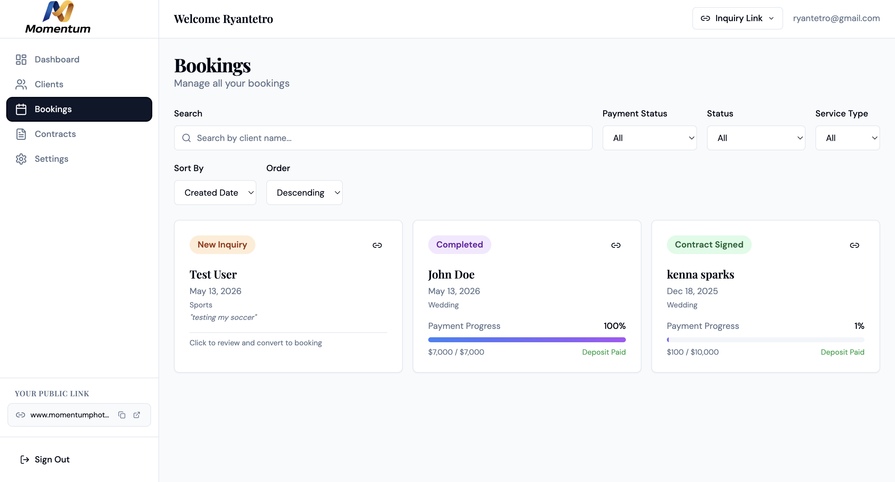
Task: Copy the public link using copy icon
Action: (122, 415)
